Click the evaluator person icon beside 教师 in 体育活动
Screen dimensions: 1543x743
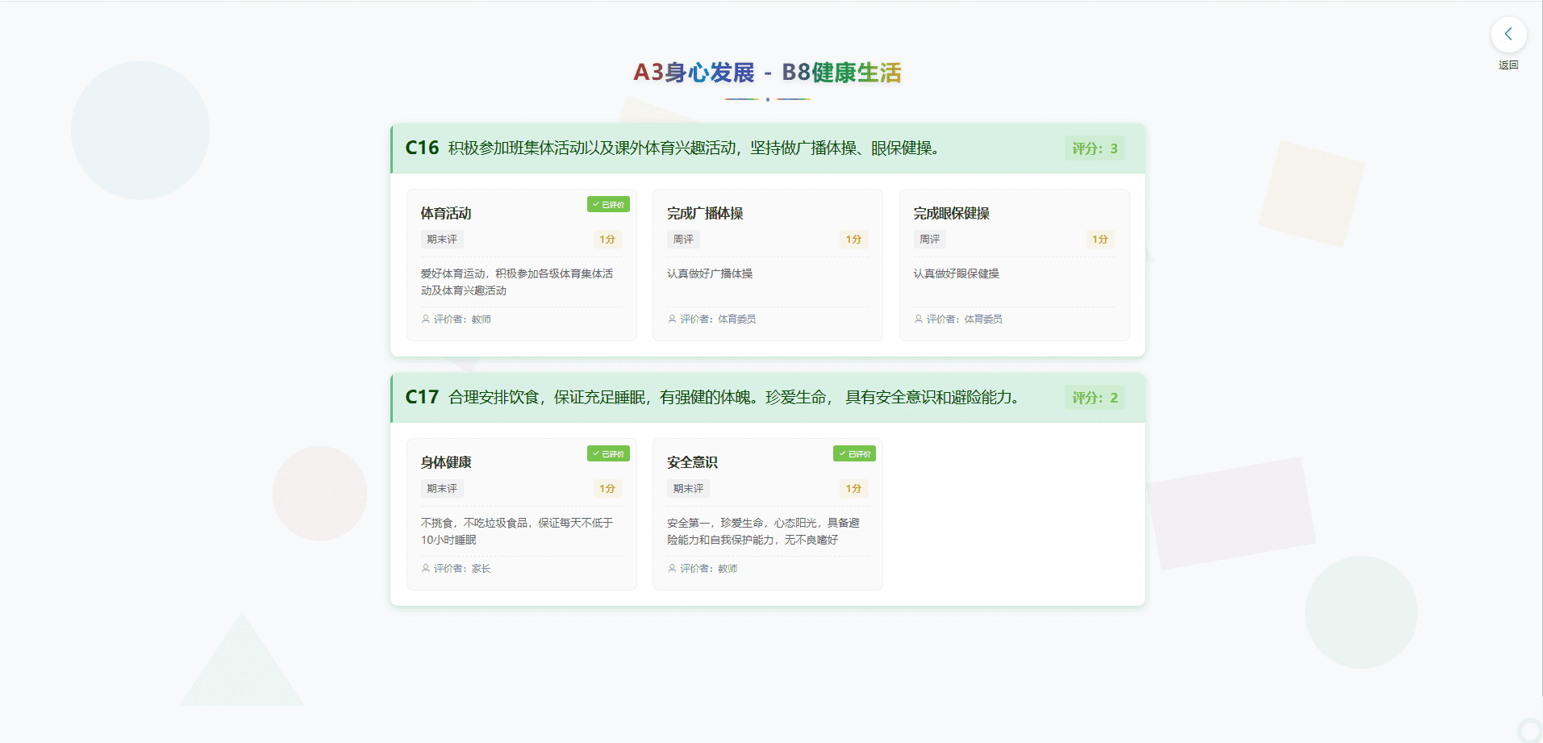click(x=425, y=319)
